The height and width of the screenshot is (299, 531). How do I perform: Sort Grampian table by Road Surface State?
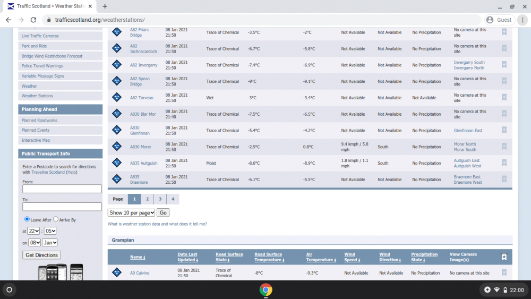pos(229,257)
